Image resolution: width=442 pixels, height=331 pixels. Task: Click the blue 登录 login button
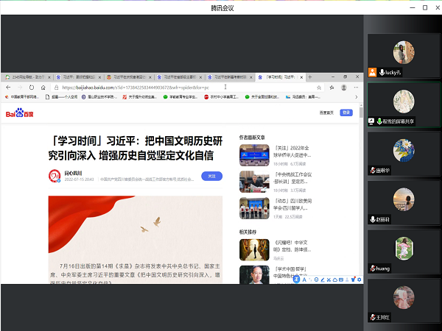pyautogui.click(x=346, y=113)
